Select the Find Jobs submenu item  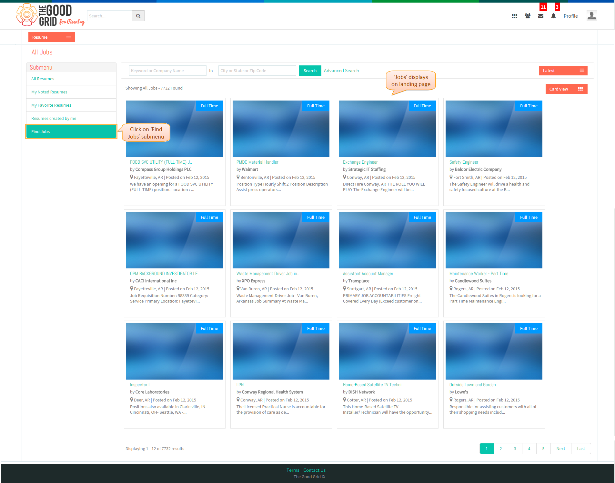[71, 131]
